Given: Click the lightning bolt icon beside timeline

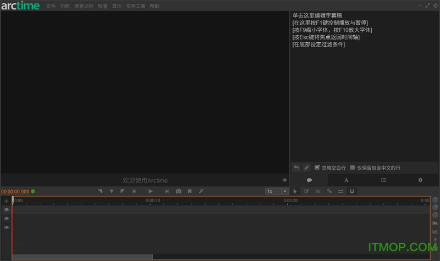Looking at the screenshot, I should click(435, 240).
